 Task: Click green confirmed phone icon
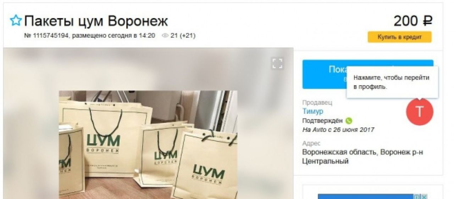point(349,121)
